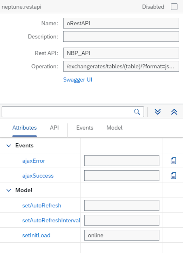Click the magnifier search icon
The image size is (183, 253).
coord(137,112)
